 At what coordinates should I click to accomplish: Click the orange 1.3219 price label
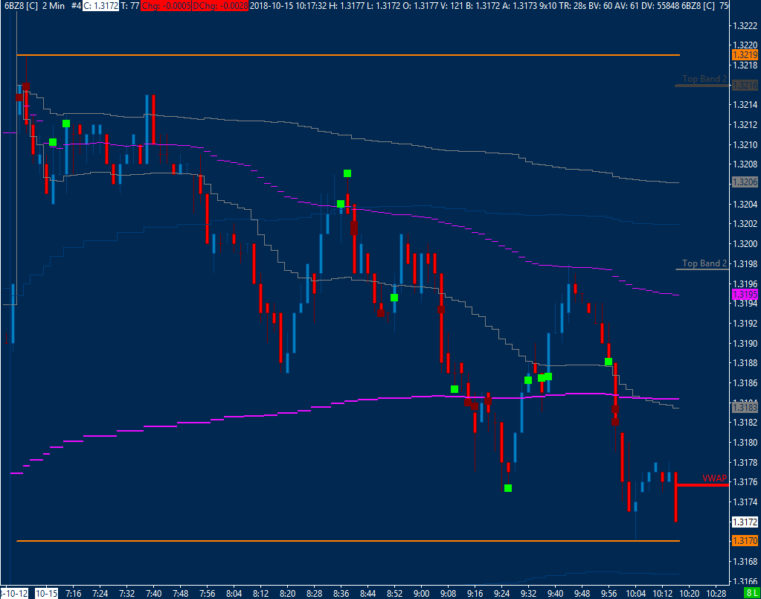coord(745,55)
